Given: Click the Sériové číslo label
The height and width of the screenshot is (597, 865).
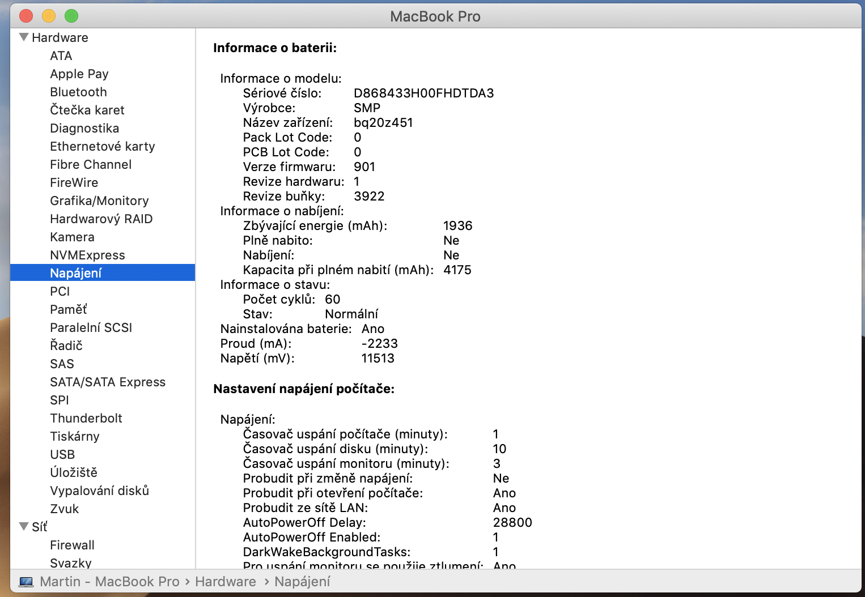Looking at the screenshot, I should (x=282, y=93).
